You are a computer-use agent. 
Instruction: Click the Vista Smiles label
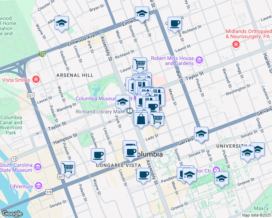click(x=16, y=80)
